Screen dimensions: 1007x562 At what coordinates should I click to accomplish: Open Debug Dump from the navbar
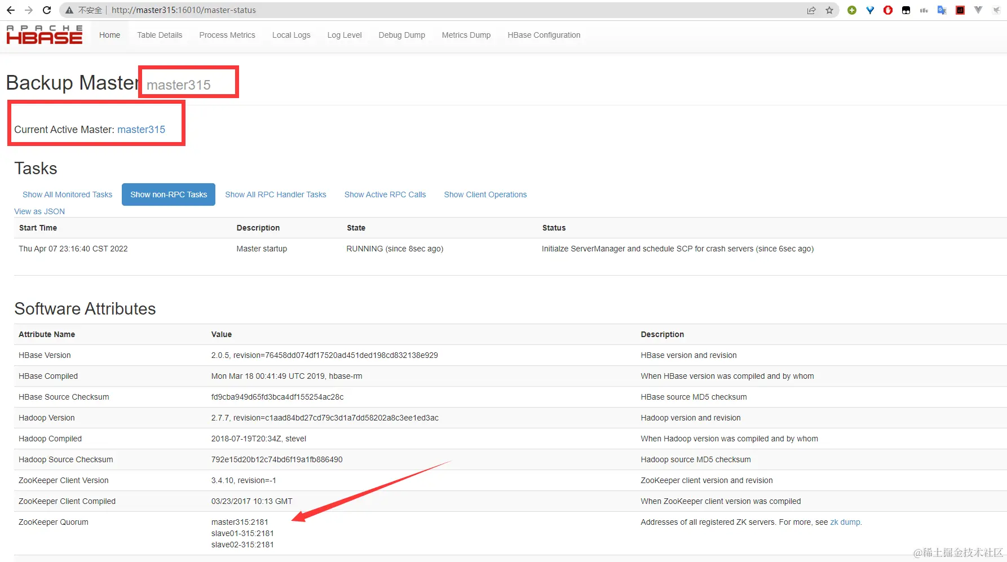[x=402, y=35]
